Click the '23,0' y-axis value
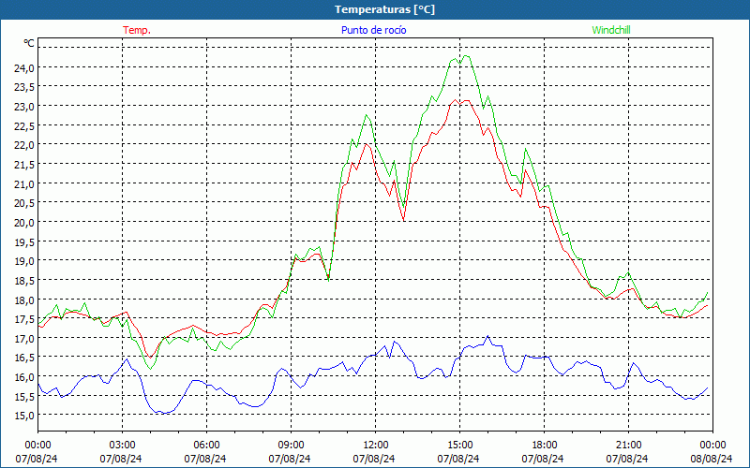The width and height of the screenshot is (750, 468). coord(24,107)
